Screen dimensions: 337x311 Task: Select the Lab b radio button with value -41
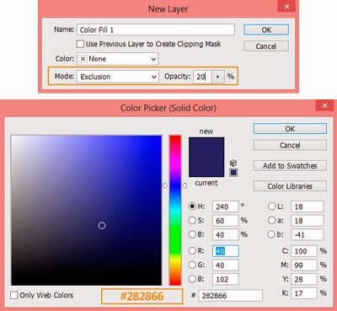[x=271, y=234]
